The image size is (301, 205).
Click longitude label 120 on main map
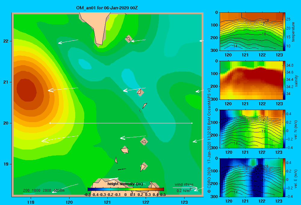coord(69,202)
